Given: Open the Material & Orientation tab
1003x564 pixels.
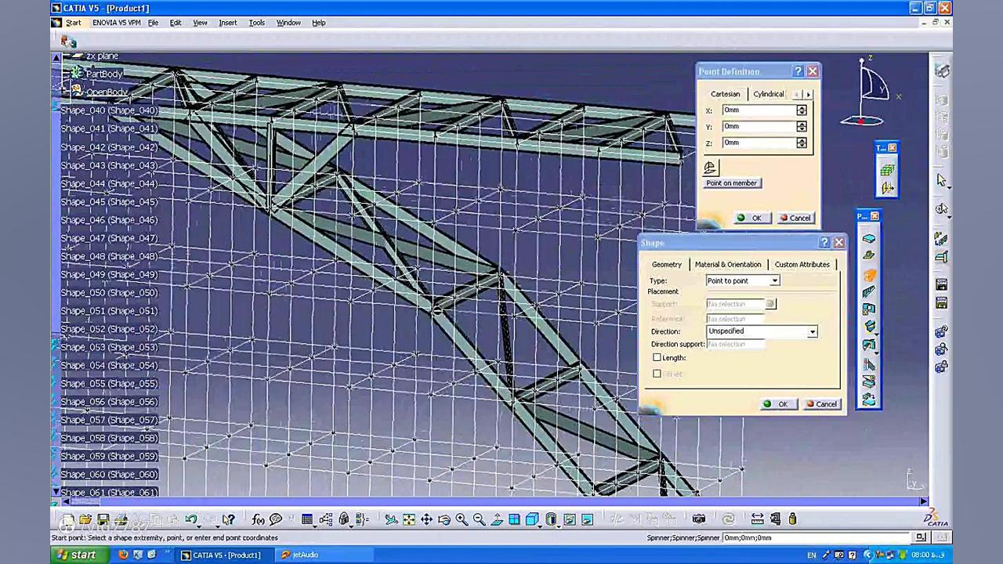Looking at the screenshot, I should click(x=727, y=264).
